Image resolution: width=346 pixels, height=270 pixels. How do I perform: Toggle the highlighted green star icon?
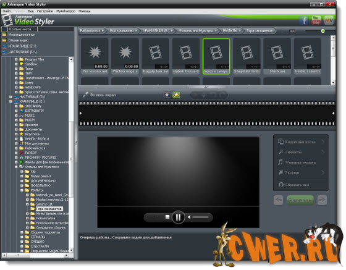(176, 95)
